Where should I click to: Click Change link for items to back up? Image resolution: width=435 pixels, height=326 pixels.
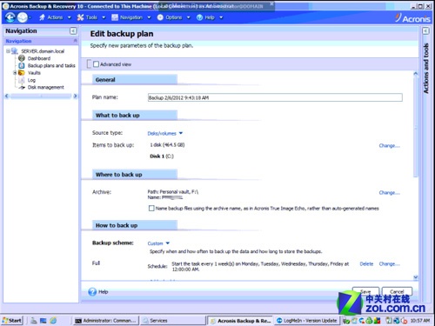pyautogui.click(x=389, y=145)
